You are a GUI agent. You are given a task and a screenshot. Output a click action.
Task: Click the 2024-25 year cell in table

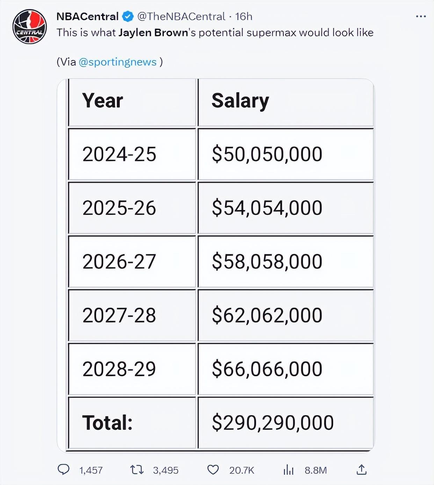(119, 154)
